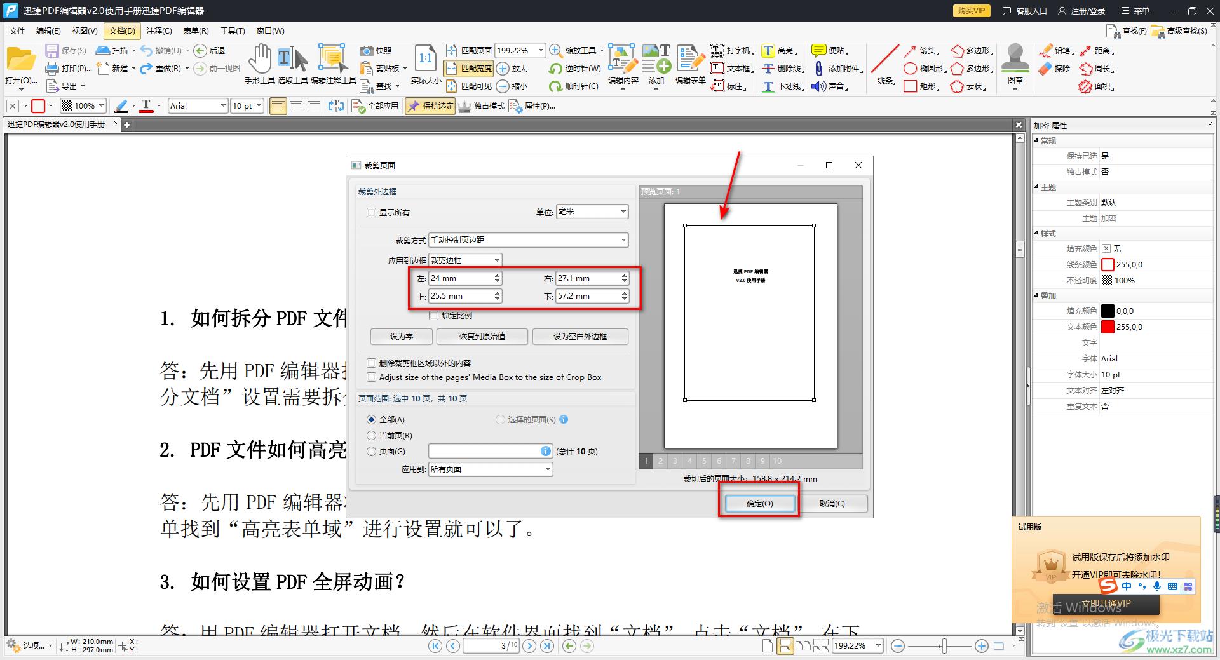Select the Sound annotation tool

[830, 86]
